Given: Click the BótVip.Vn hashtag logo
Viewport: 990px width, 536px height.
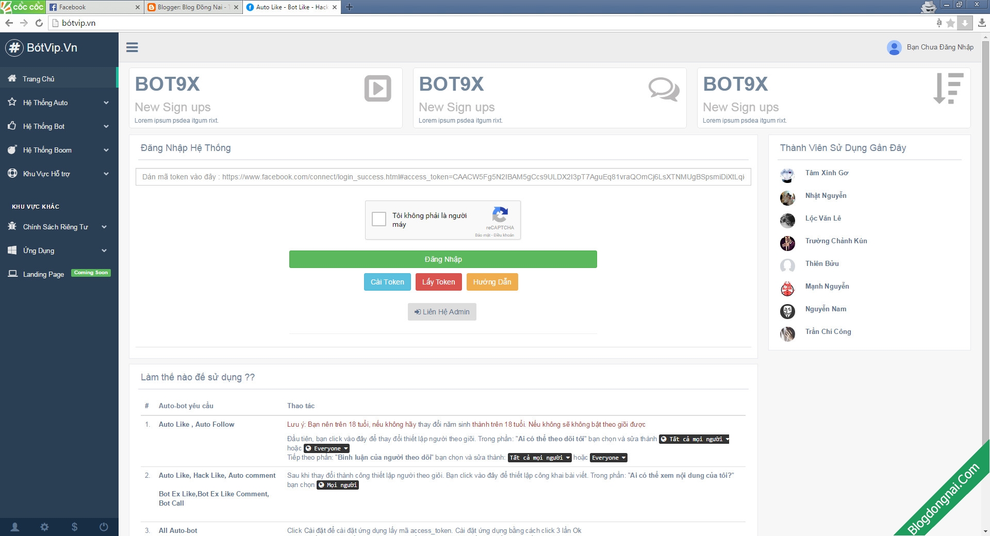Looking at the screenshot, I should (14, 48).
